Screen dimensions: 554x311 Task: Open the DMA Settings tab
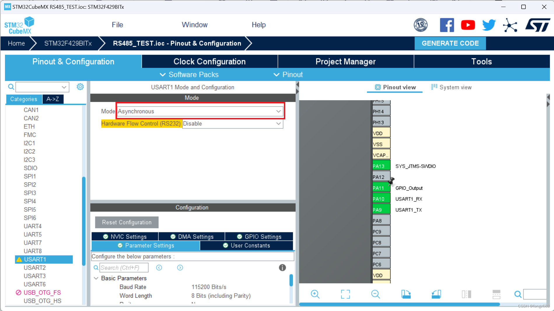tap(192, 236)
